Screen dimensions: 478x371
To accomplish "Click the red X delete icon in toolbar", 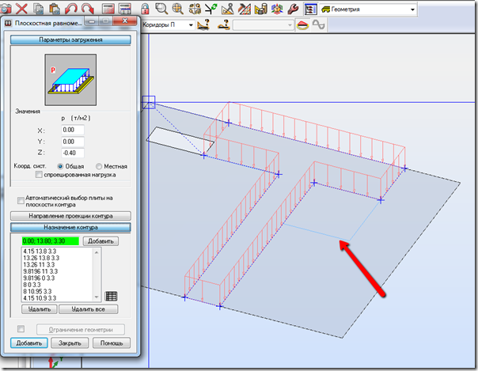I will [20, 9].
